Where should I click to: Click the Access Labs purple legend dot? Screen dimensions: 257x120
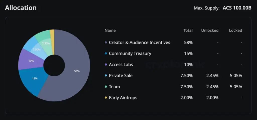(x=106, y=65)
